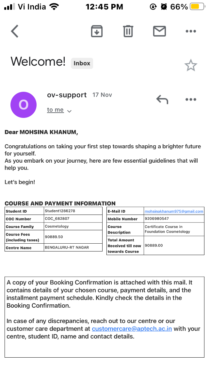Open the customercare@aptech.ac.in email link
Viewport: 209px width, 371px height.
132,329
